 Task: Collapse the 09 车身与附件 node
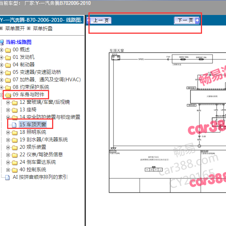point(1,95)
